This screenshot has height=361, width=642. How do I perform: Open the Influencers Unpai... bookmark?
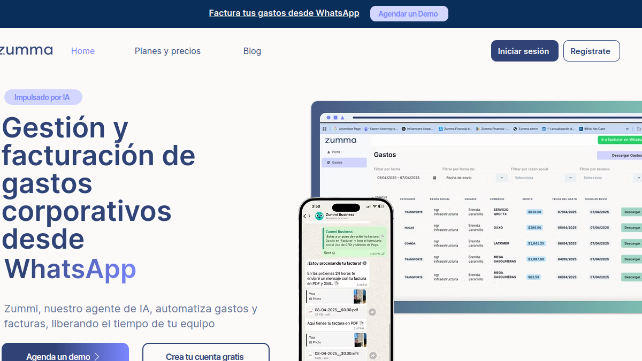click(418, 129)
